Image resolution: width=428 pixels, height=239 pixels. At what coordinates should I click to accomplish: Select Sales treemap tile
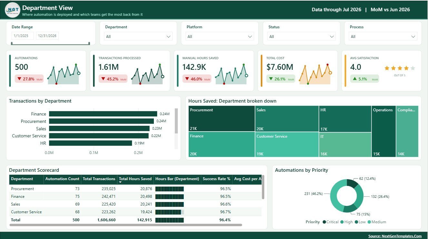click(287, 118)
